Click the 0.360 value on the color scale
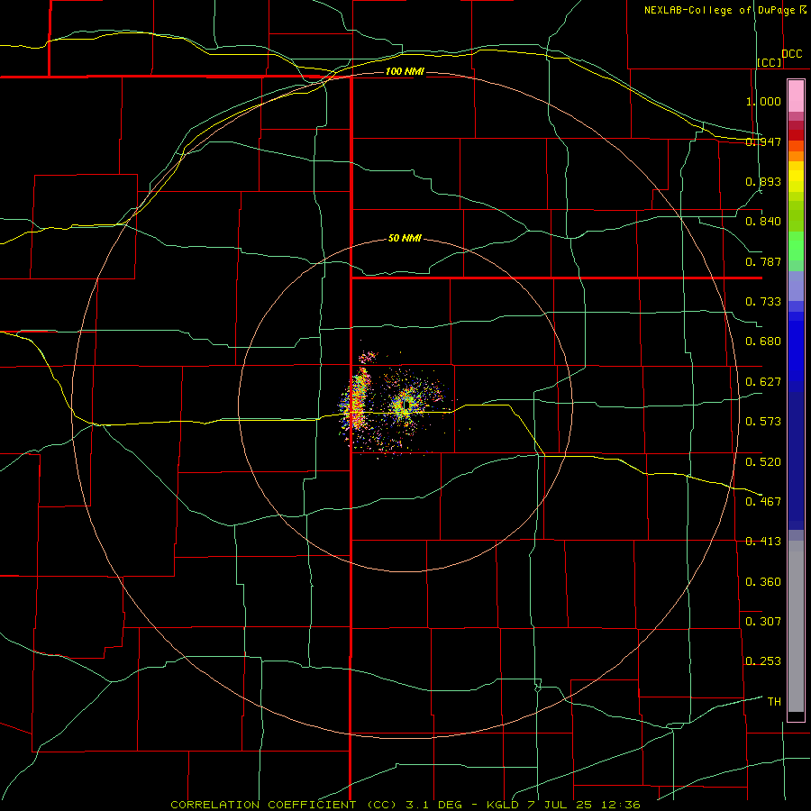This screenshot has height=811, width=811. [763, 582]
